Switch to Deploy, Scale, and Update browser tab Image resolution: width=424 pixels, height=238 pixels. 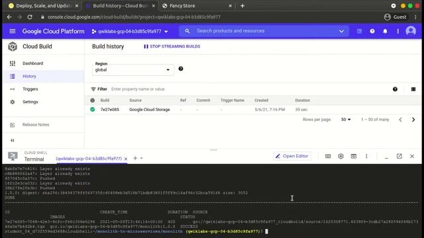coord(43,6)
